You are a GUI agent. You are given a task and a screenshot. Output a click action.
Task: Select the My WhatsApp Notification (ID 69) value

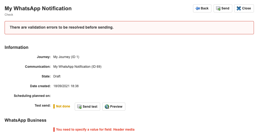(x=77, y=67)
